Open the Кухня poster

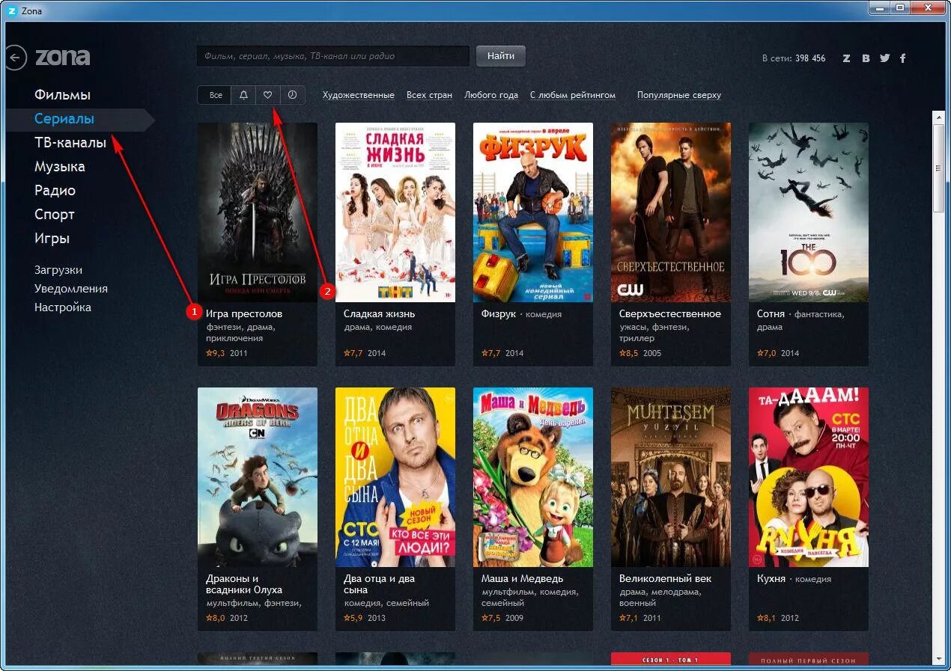tap(809, 477)
